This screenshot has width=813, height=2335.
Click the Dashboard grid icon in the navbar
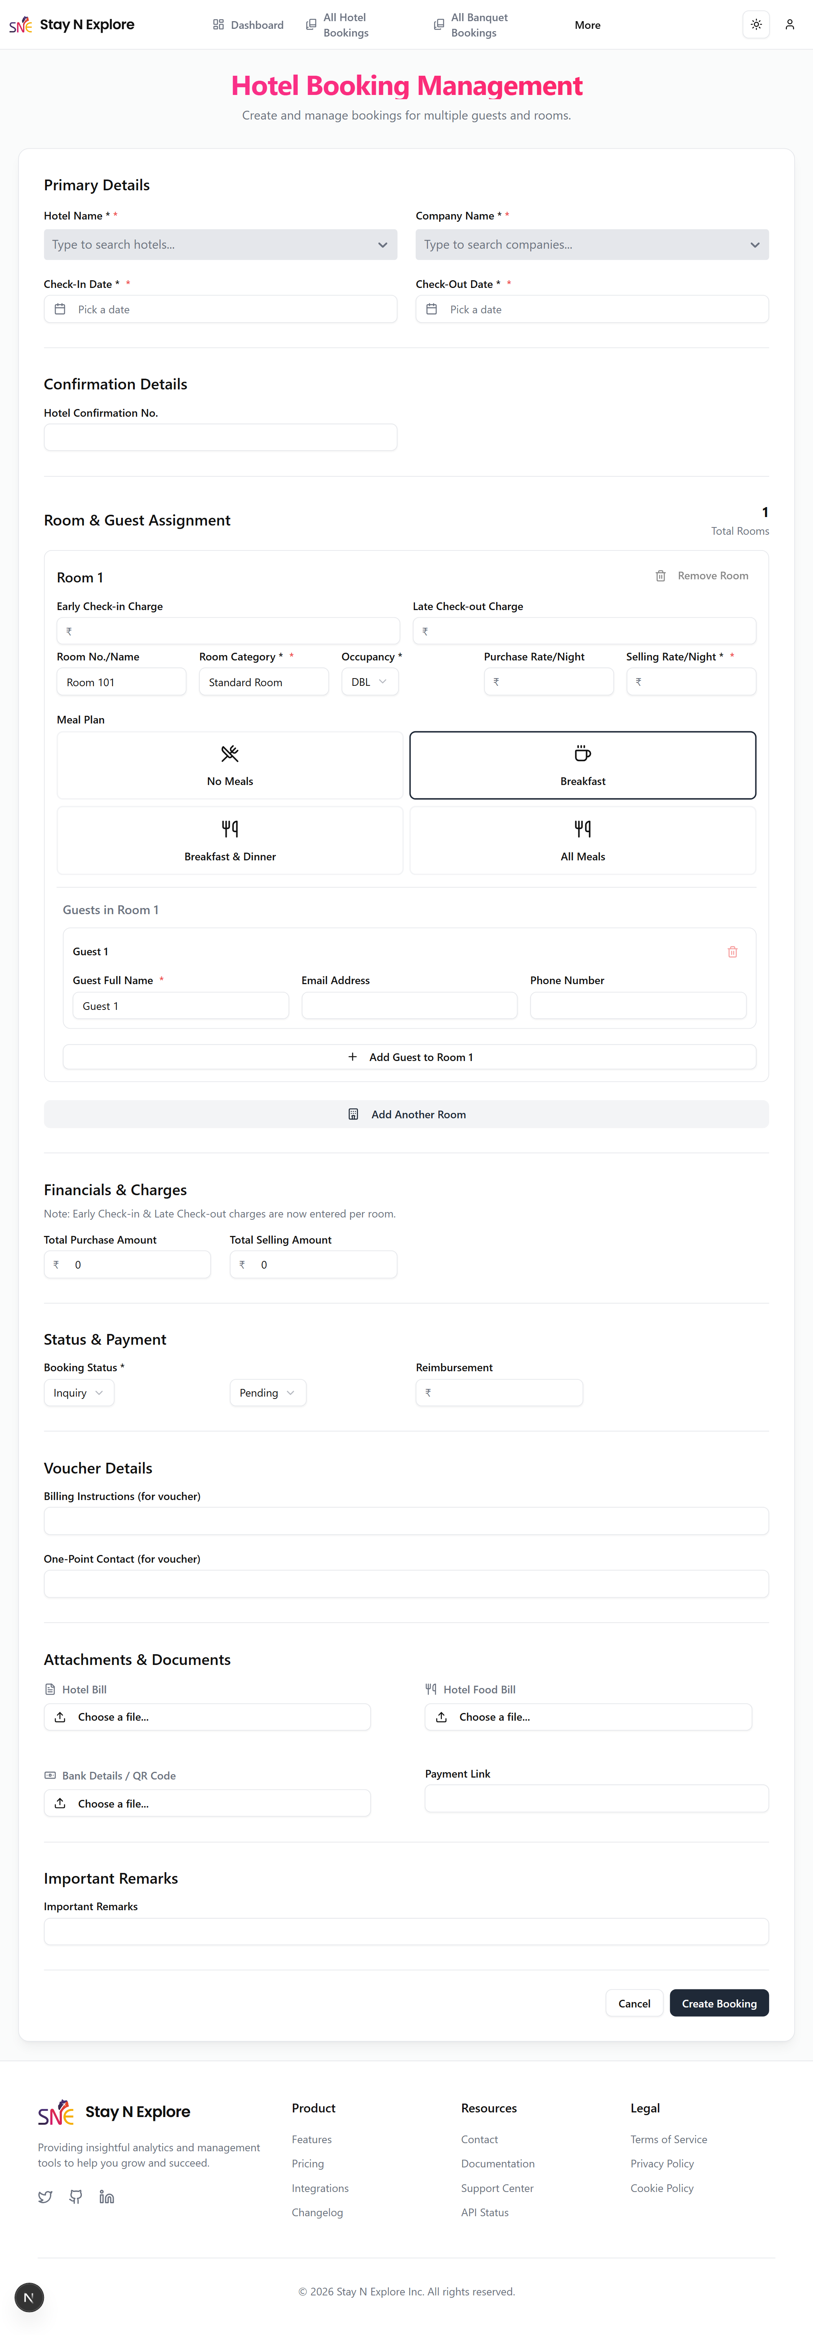coord(219,25)
